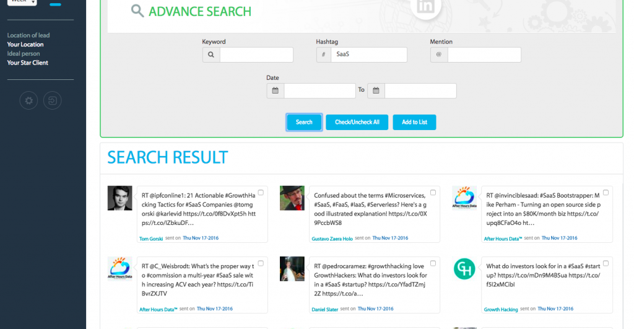This screenshot has height=329, width=634.
Task: Tick checkbox on SaaS Bootstrapper tweet
Action: [606, 193]
